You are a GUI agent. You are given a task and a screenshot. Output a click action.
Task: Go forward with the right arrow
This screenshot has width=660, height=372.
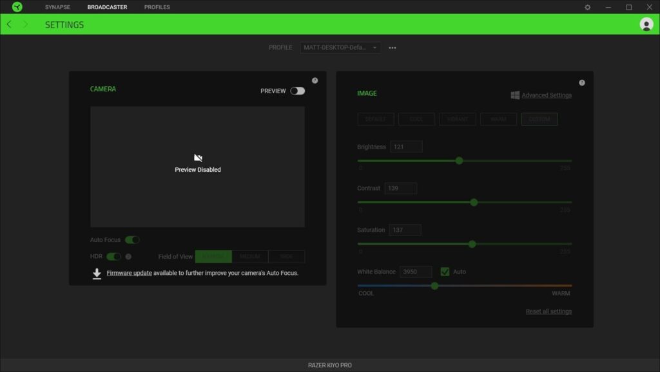tap(26, 24)
